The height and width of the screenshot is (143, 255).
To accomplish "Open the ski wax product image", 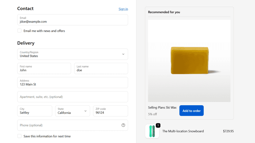I will tap(189, 61).
